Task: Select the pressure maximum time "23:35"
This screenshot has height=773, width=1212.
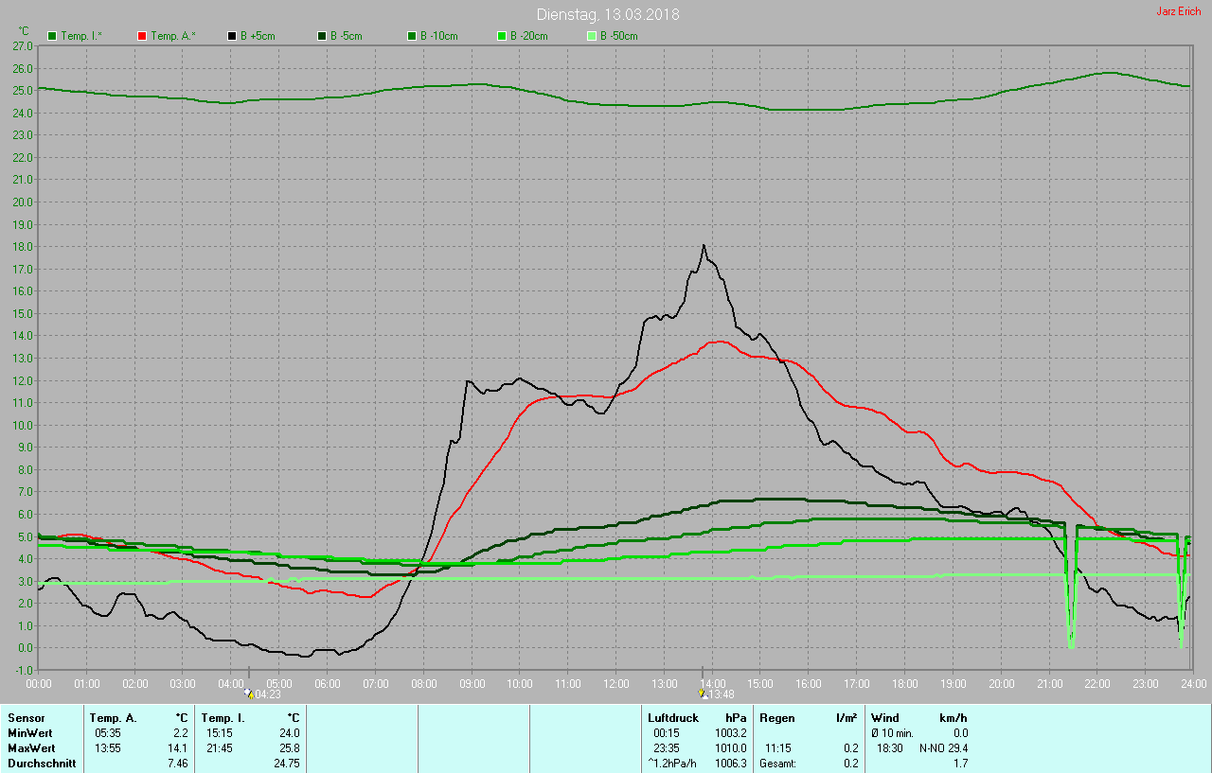Action: pyautogui.click(x=667, y=748)
